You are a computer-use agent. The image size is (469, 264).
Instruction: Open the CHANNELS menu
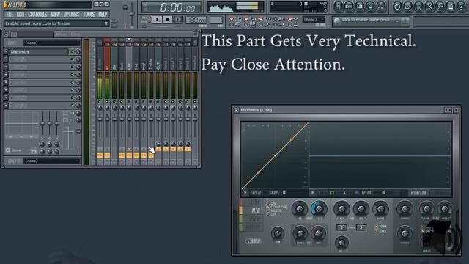point(37,15)
